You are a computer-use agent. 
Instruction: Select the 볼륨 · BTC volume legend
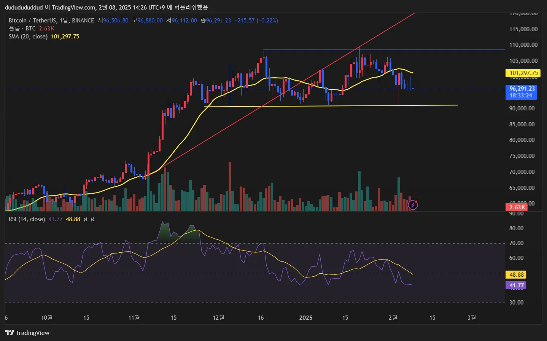coord(22,29)
